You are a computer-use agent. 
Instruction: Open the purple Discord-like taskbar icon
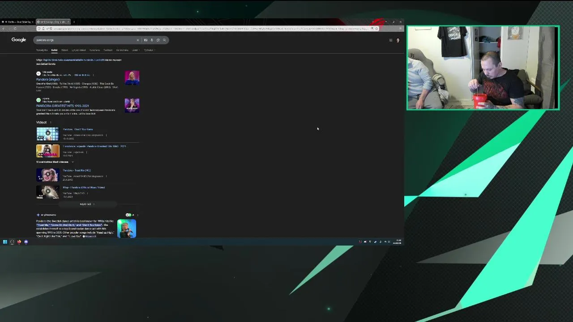(26, 242)
